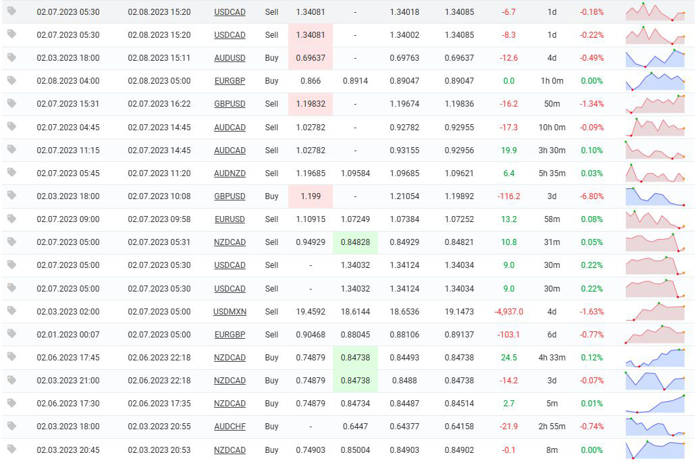Click the tag icon of the GBPUSD -116.2 row

pos(12,195)
